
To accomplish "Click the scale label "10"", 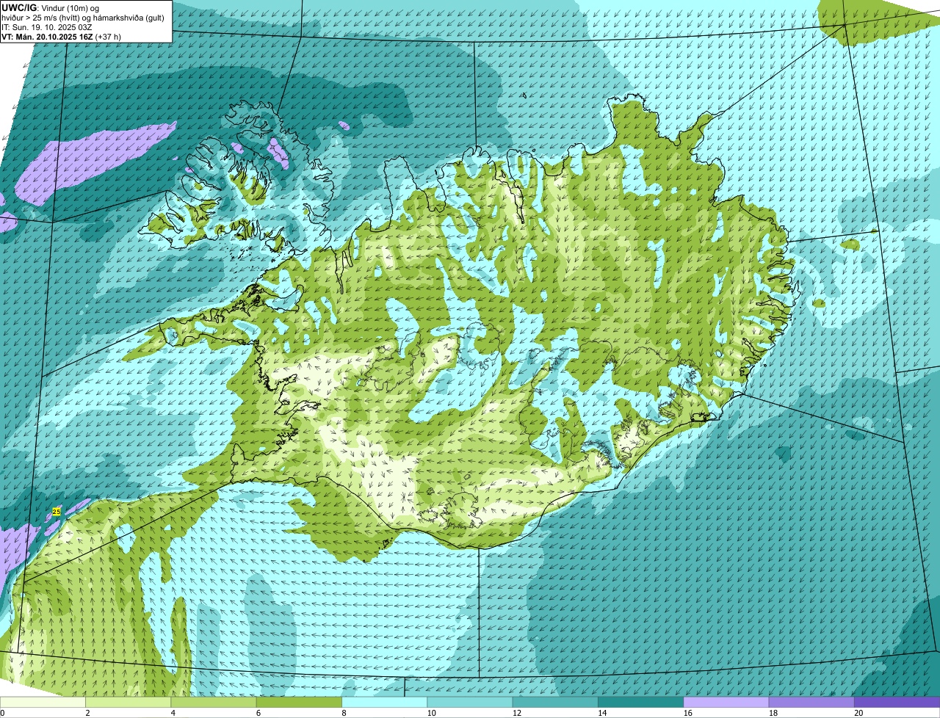I will tap(431, 713).
